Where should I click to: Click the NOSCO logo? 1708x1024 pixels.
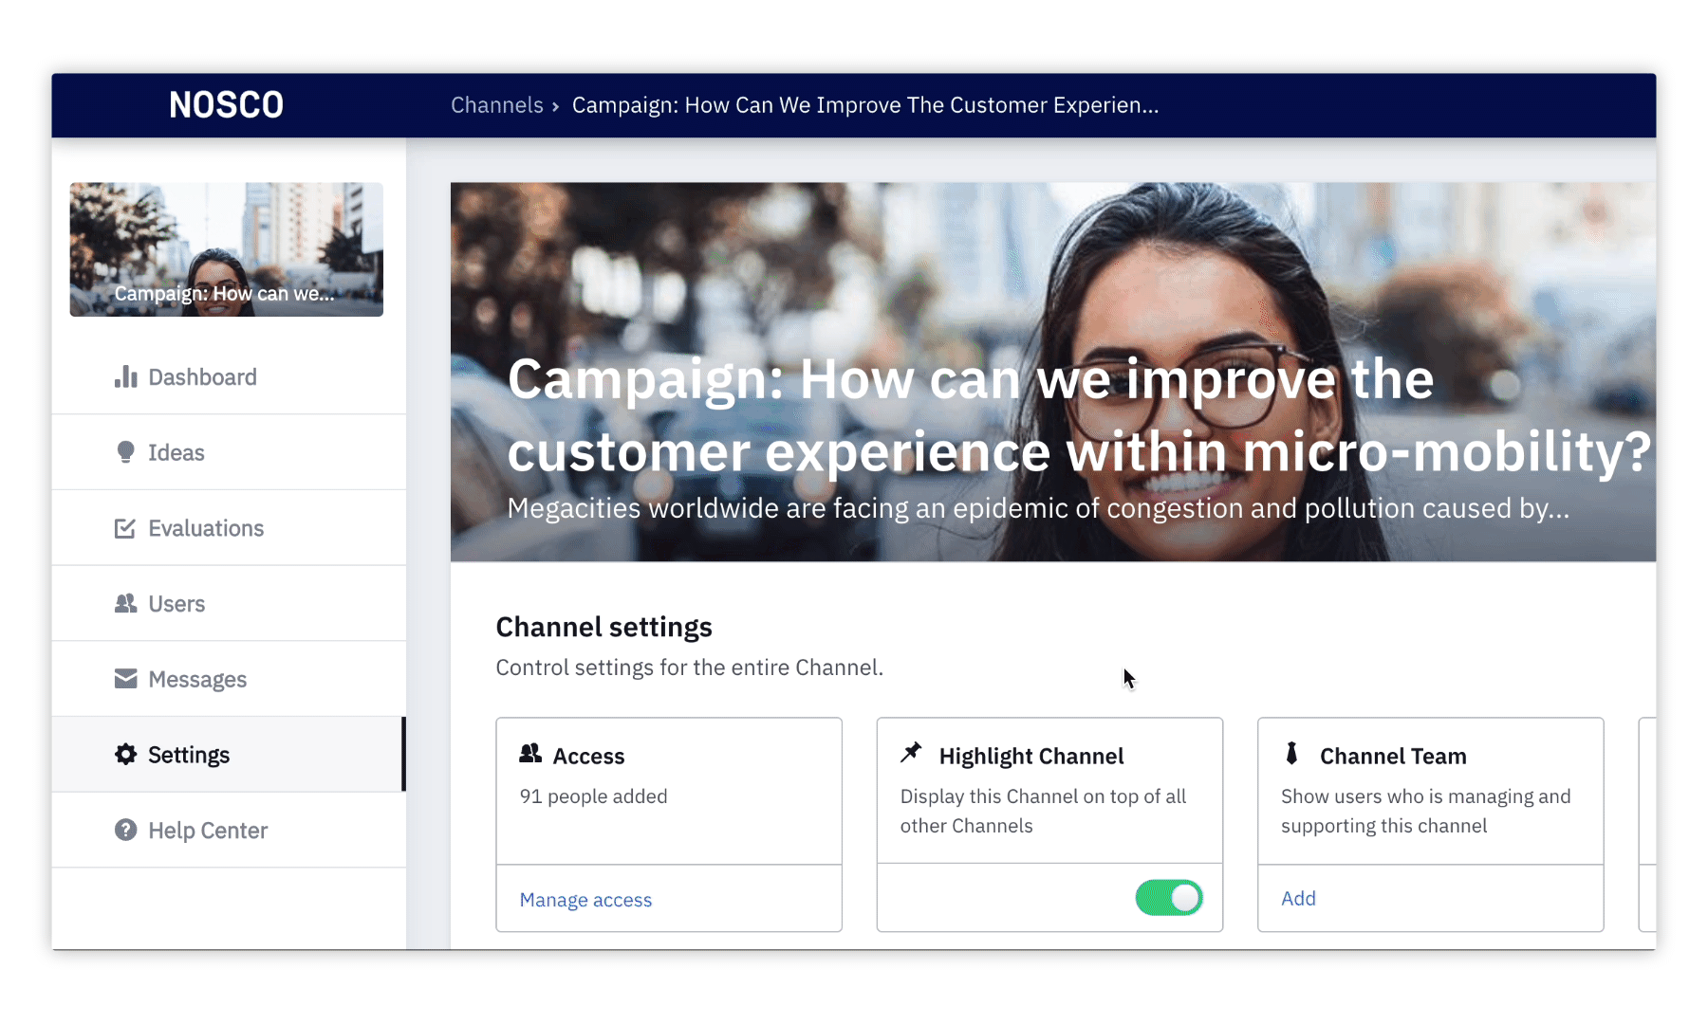click(x=226, y=105)
